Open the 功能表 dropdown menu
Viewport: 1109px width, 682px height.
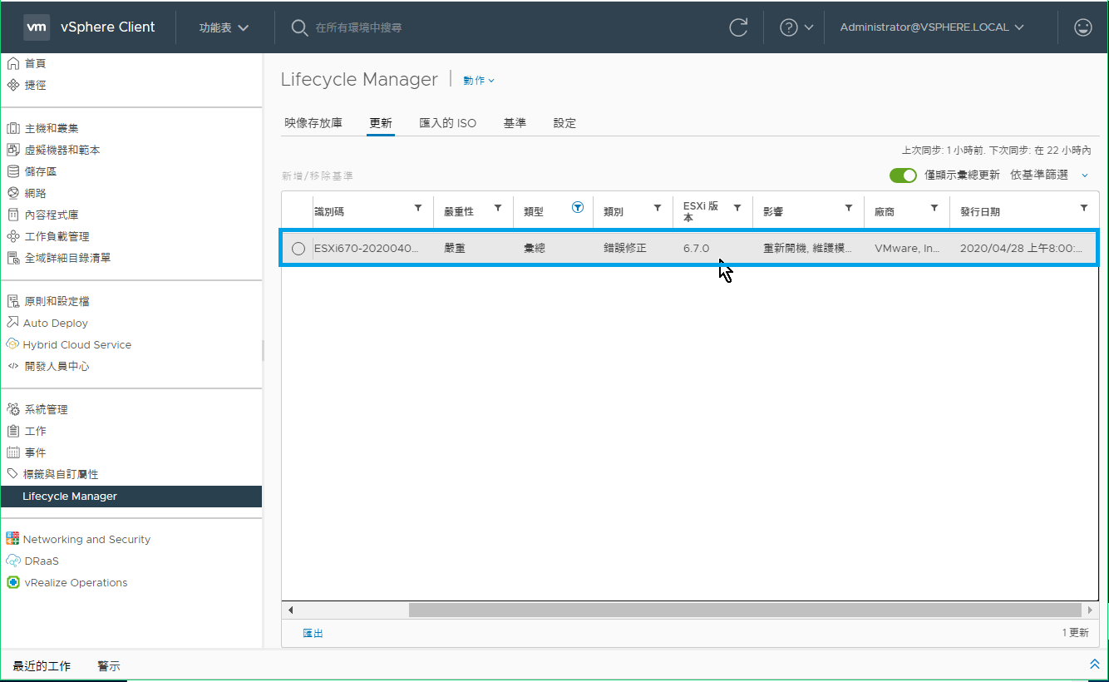[x=224, y=27]
